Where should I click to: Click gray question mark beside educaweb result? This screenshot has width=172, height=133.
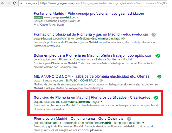click(154, 35)
